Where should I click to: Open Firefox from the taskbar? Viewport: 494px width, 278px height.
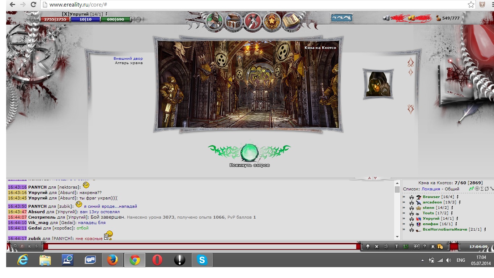pyautogui.click(x=112, y=260)
